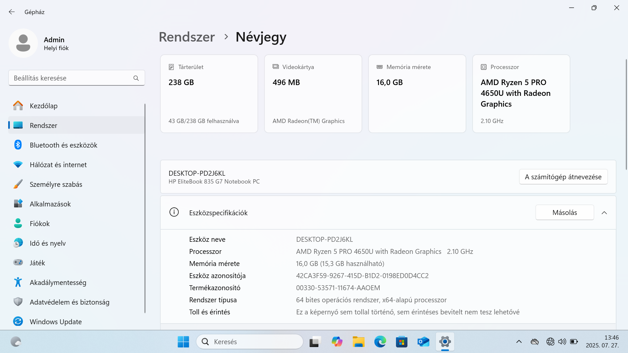Click the shield icon for Adatvédelem és biztonság

point(18,302)
